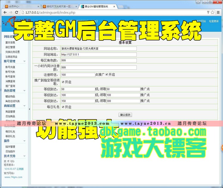Click the 等级到达 50 level field
Screen dimensions: 223x188
tap(78, 89)
